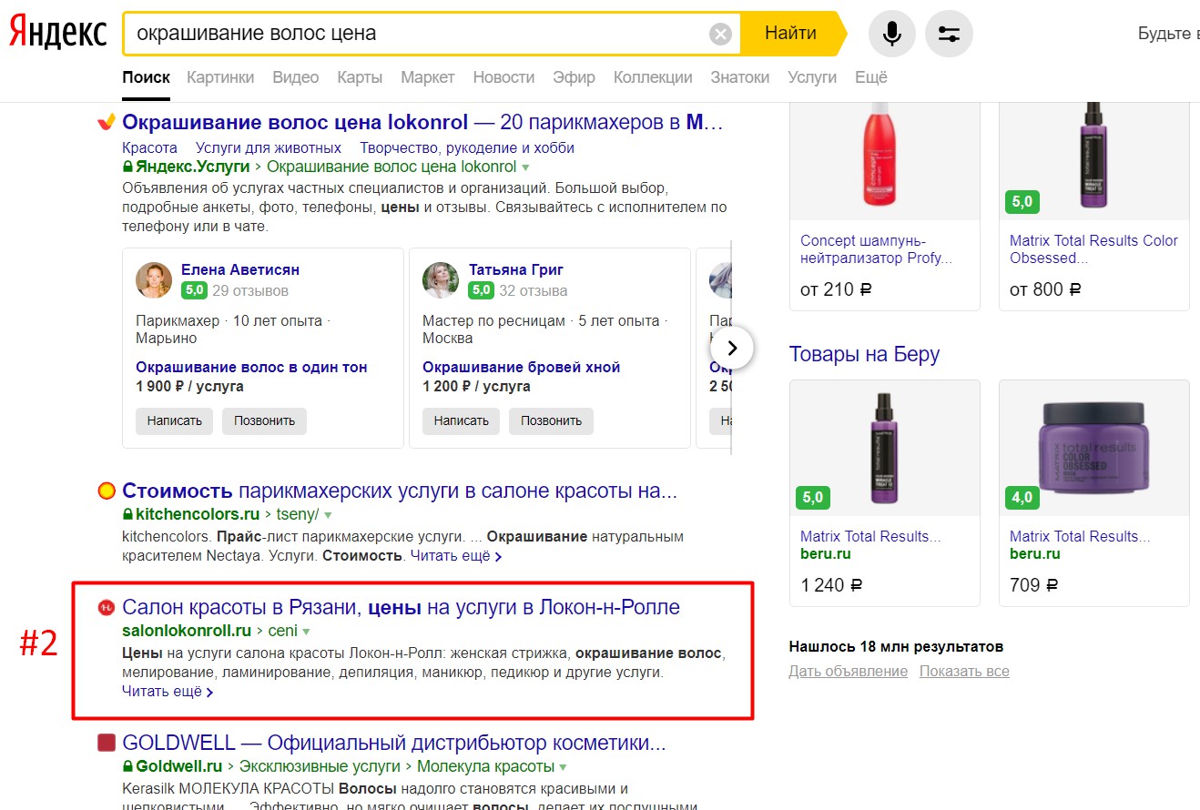Open the Услуги для животных link
Screen dimensions: 1200x810
[269, 147]
